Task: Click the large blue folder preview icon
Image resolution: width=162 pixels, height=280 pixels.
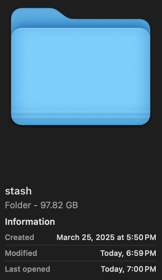Action: pyautogui.click(x=81, y=67)
